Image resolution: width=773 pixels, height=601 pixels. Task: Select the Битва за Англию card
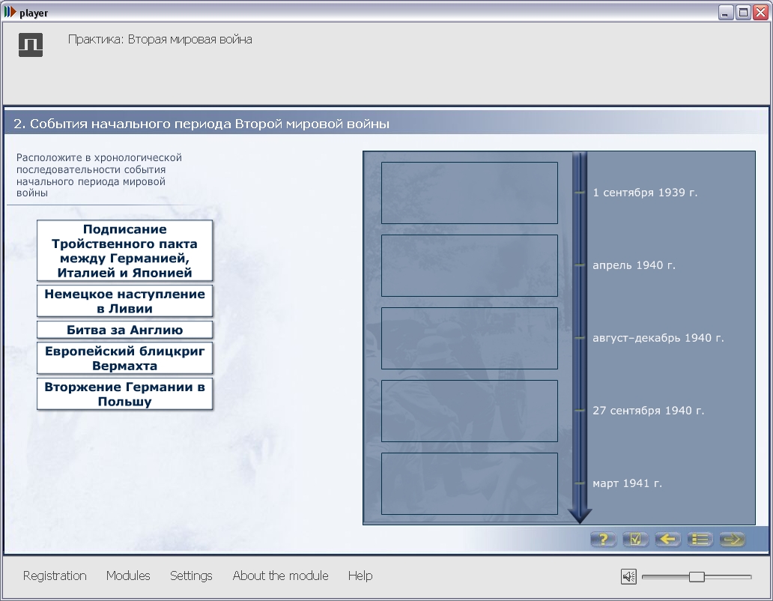tap(125, 330)
